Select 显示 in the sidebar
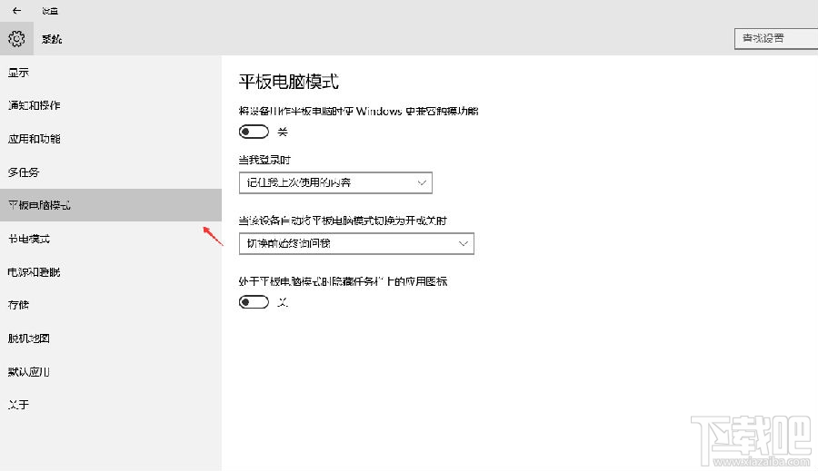818x471 pixels. (111, 73)
